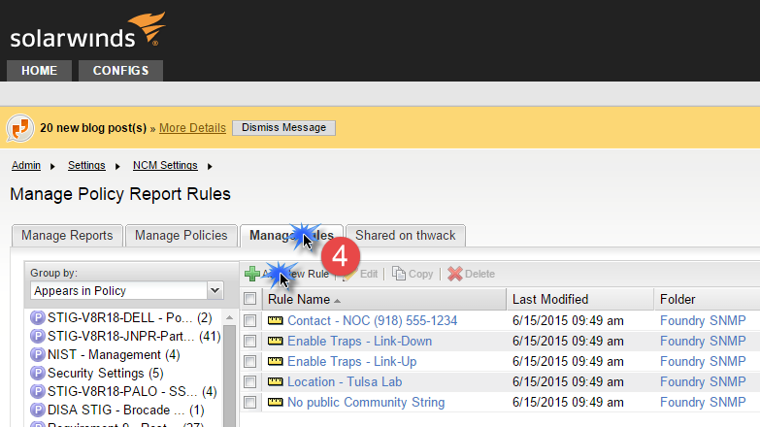Open the HOME menu tab
The width and height of the screenshot is (760, 427).
pos(39,71)
